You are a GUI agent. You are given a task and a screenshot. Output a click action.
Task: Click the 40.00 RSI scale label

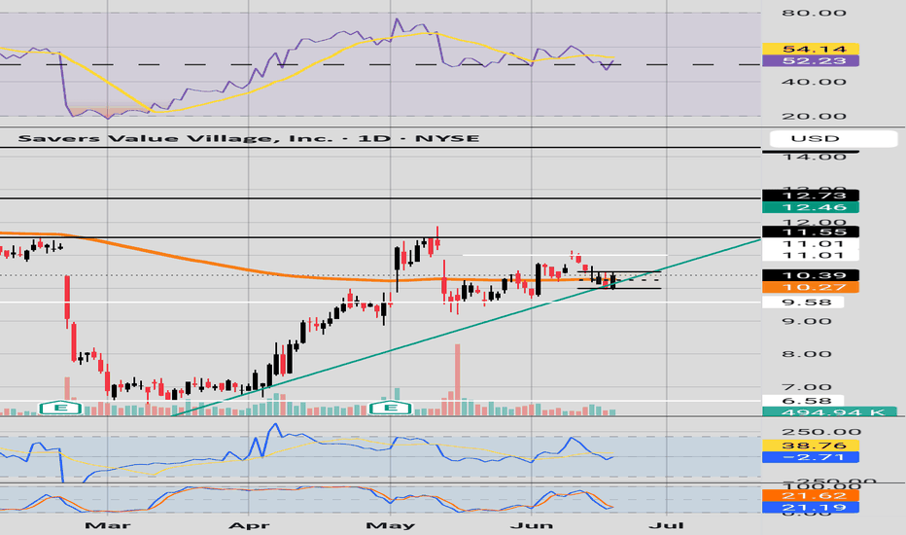(814, 82)
